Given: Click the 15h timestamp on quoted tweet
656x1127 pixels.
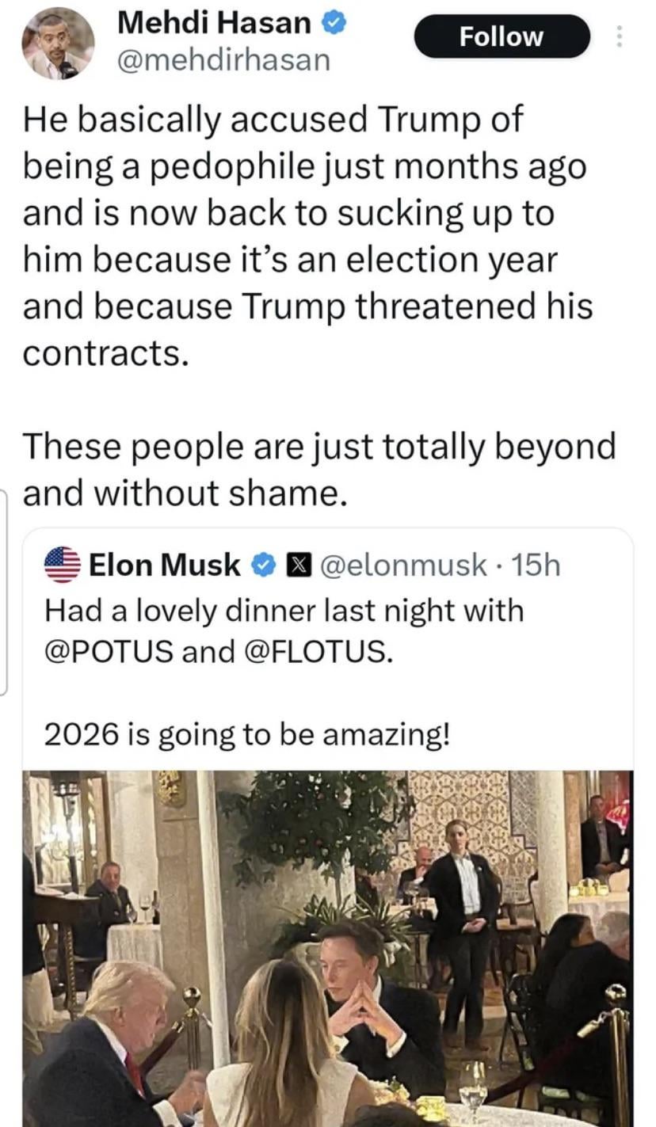Looking at the screenshot, I should (x=536, y=565).
